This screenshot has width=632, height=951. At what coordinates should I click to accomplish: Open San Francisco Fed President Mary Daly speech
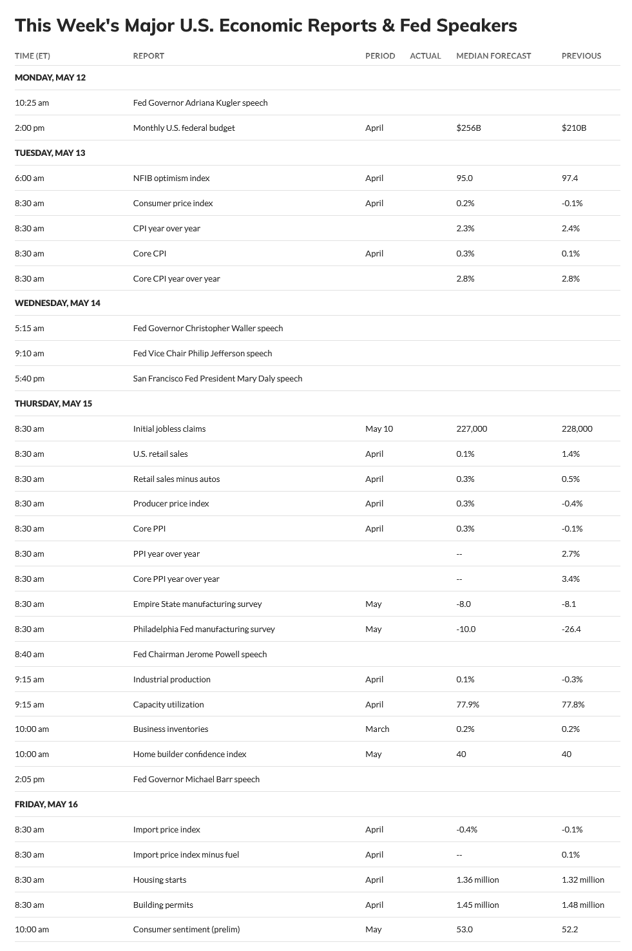click(x=218, y=378)
